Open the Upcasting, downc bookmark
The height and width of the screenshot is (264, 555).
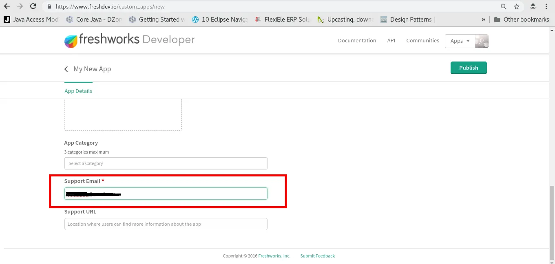coord(345,19)
